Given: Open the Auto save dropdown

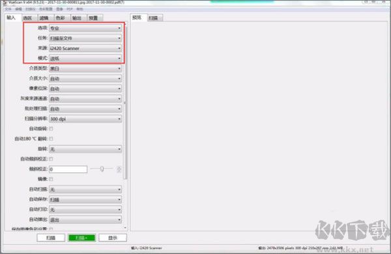Looking at the screenshot, I should (x=85, y=199).
